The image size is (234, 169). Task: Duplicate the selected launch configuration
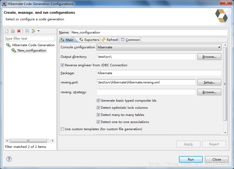point(13,31)
